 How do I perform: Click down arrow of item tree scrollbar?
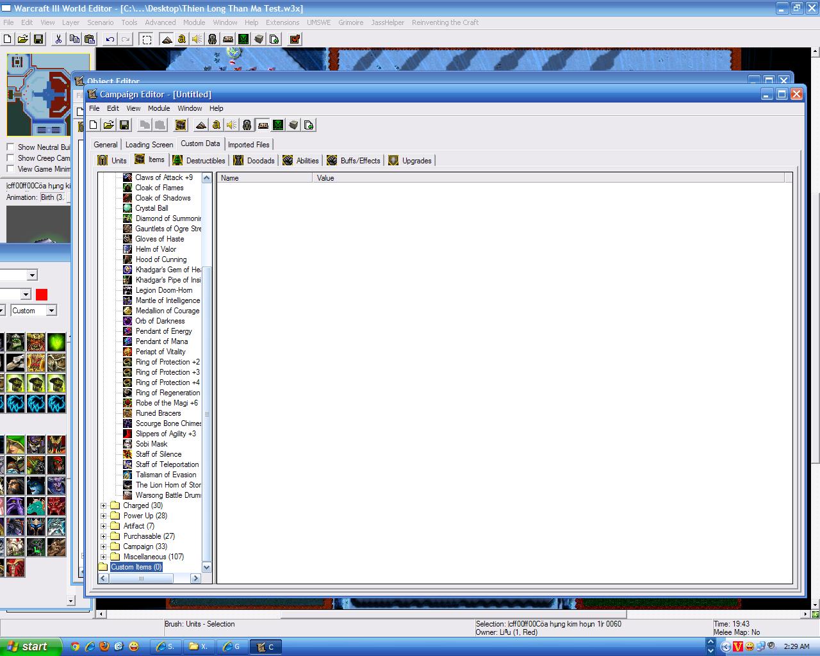tap(206, 568)
